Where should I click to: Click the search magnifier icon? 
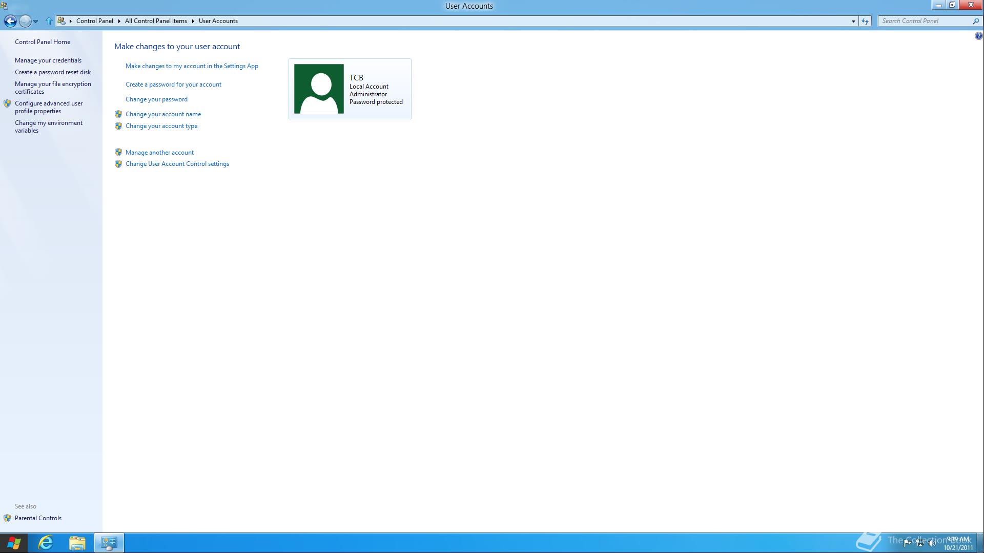point(976,21)
